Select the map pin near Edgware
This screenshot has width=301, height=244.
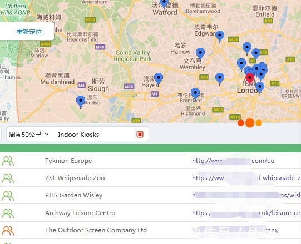220,37
